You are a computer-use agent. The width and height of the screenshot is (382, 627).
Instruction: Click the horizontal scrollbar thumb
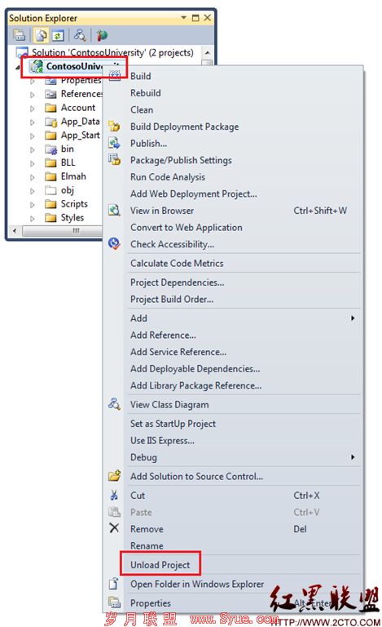click(x=63, y=231)
